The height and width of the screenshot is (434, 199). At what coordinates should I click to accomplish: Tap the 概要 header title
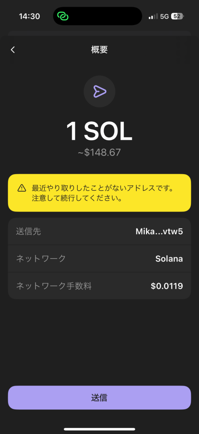point(99,50)
